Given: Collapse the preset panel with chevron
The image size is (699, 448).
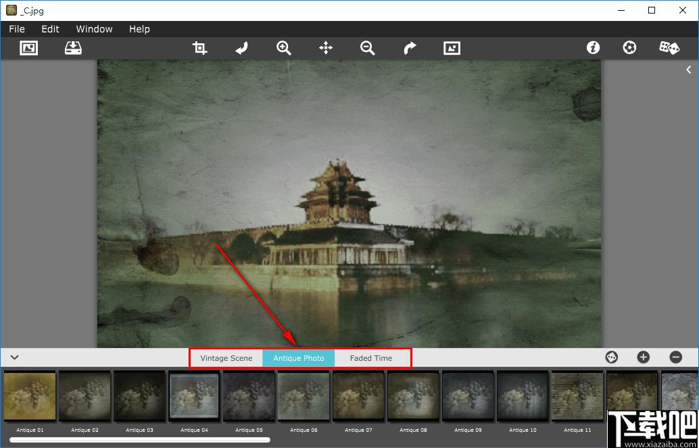Looking at the screenshot, I should pyautogui.click(x=14, y=357).
